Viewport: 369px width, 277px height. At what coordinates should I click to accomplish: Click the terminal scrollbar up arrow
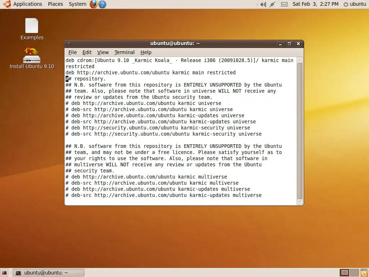click(x=299, y=60)
